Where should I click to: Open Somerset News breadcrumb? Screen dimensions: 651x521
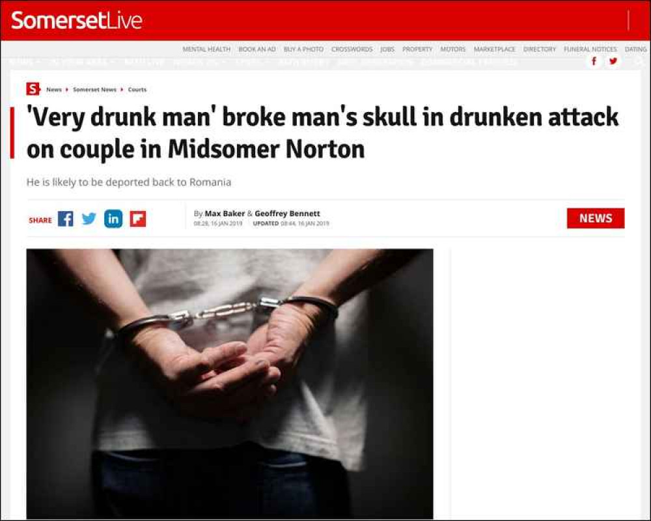(x=94, y=89)
